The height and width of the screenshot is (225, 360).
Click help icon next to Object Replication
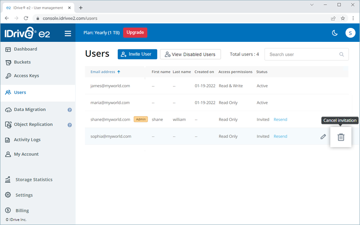point(70,125)
